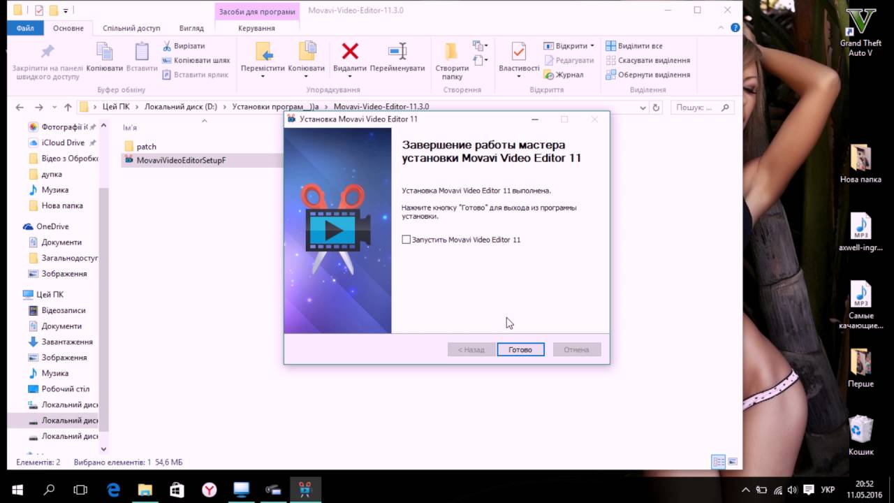
Task: Click the Готово button in installer
Action: click(x=520, y=349)
